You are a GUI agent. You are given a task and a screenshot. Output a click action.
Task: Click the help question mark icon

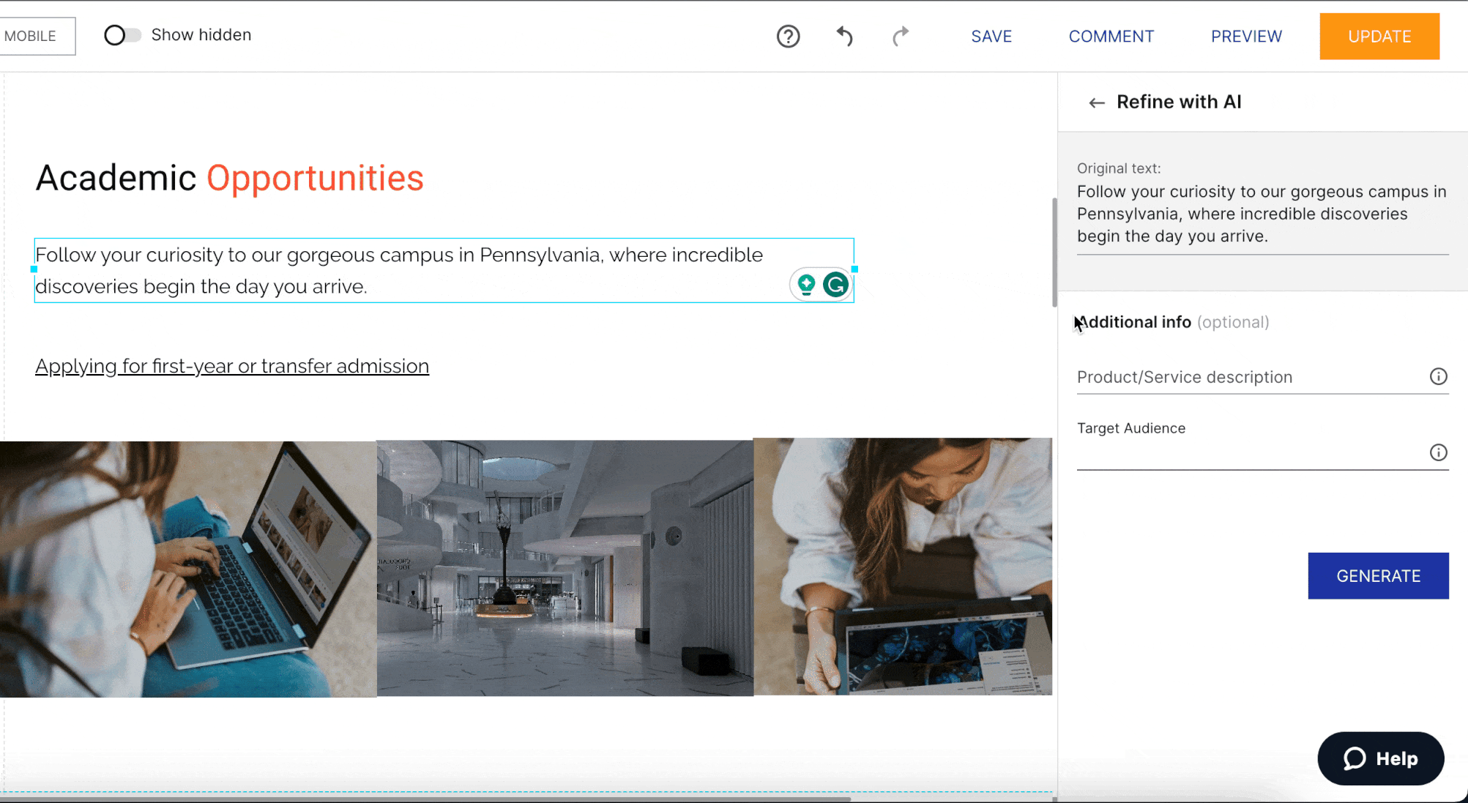click(x=788, y=36)
